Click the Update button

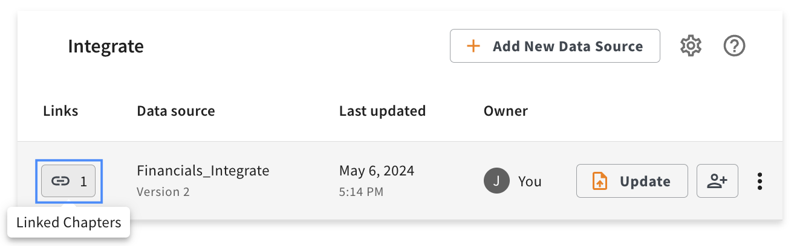coord(632,181)
